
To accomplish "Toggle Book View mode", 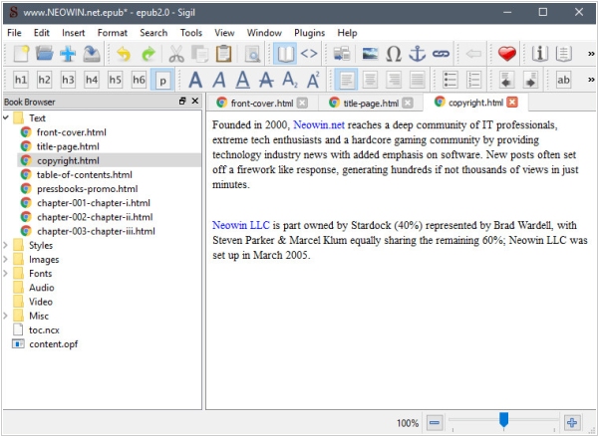I will [x=286, y=54].
